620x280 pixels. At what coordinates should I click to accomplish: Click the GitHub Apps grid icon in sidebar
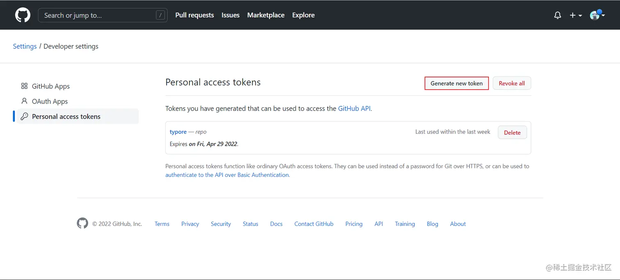pos(24,86)
